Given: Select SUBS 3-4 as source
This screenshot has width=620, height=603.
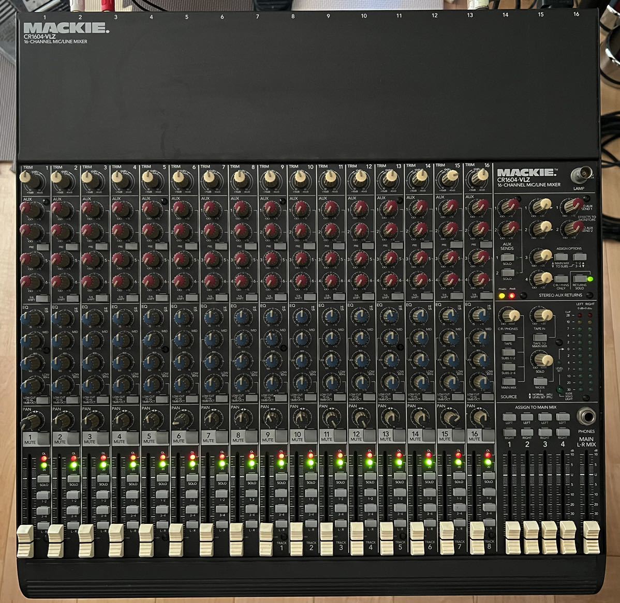Looking at the screenshot, I should click(x=509, y=367).
